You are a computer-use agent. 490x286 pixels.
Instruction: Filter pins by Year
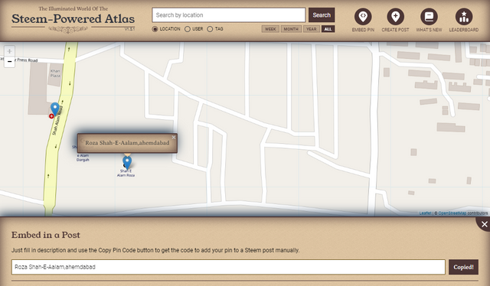312,29
